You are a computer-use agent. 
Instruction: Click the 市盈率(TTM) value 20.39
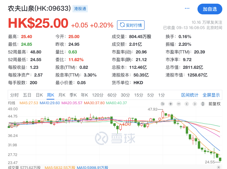coord(200,52)
